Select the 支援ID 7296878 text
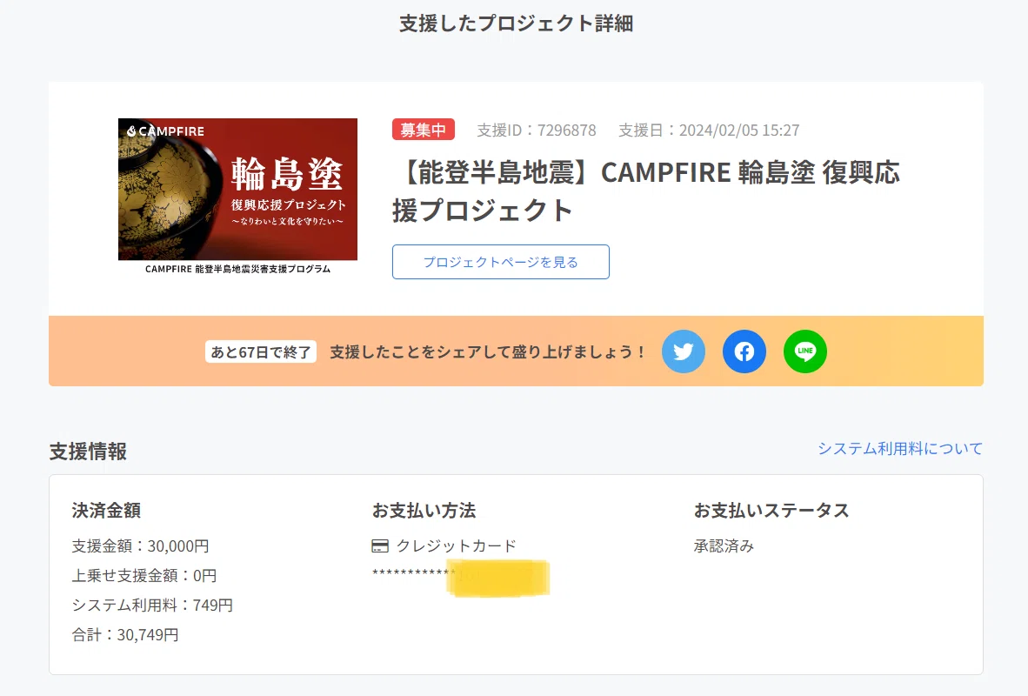The height and width of the screenshot is (696, 1028). coord(537,130)
